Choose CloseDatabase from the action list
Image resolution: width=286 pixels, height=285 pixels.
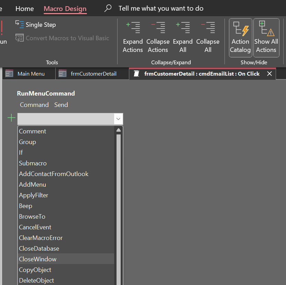pos(66,249)
